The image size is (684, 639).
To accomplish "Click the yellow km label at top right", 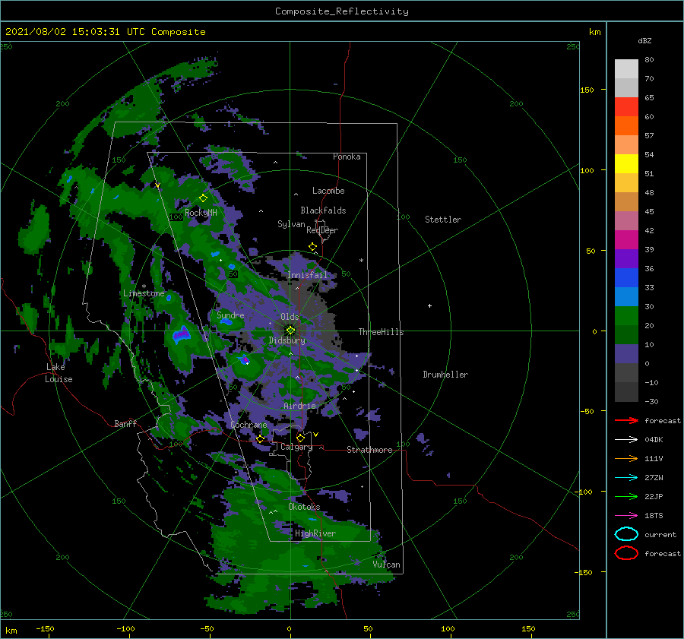I will tap(595, 32).
